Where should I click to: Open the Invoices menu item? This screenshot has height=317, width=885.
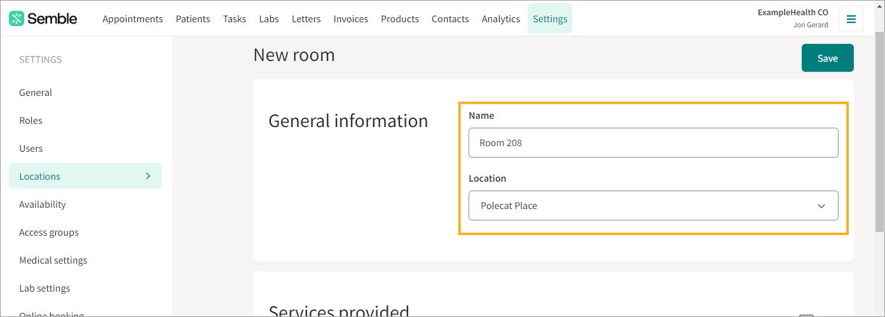click(351, 18)
